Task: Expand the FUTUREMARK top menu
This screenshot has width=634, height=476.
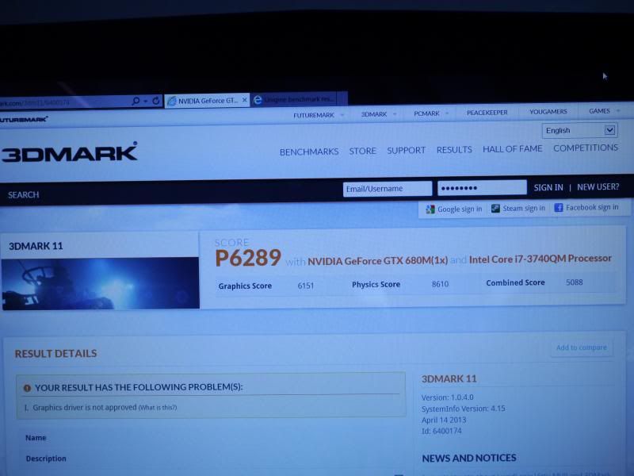Action: [x=342, y=115]
